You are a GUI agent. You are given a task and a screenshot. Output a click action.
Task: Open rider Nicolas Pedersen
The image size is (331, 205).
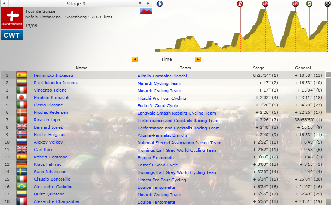point(51,112)
